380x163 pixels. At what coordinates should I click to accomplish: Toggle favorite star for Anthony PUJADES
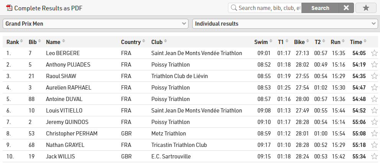pyautogui.click(x=374, y=65)
